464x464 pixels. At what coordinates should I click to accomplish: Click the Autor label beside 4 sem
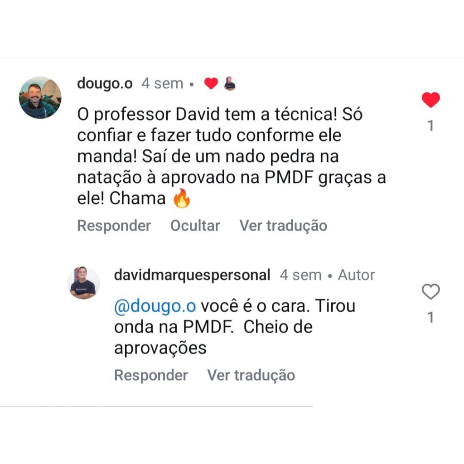coord(356,275)
